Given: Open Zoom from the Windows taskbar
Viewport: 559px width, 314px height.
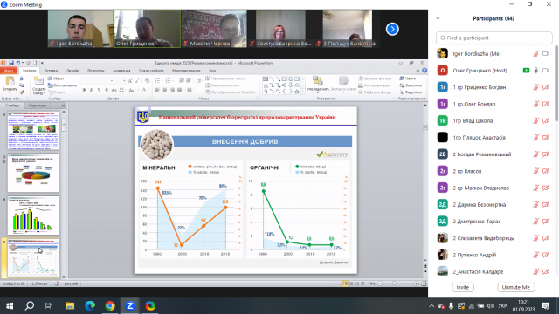Looking at the screenshot, I should pyautogui.click(x=130, y=305).
